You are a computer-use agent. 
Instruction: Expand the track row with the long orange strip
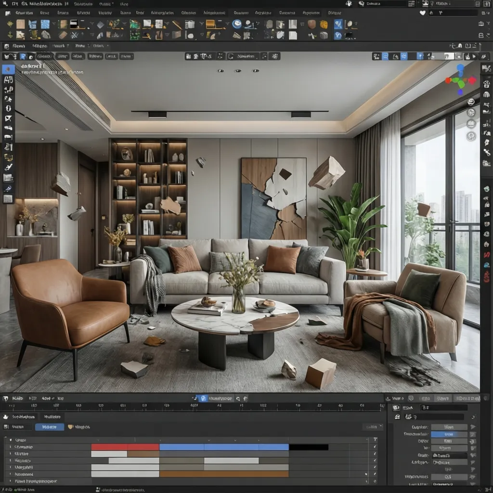click(11, 474)
